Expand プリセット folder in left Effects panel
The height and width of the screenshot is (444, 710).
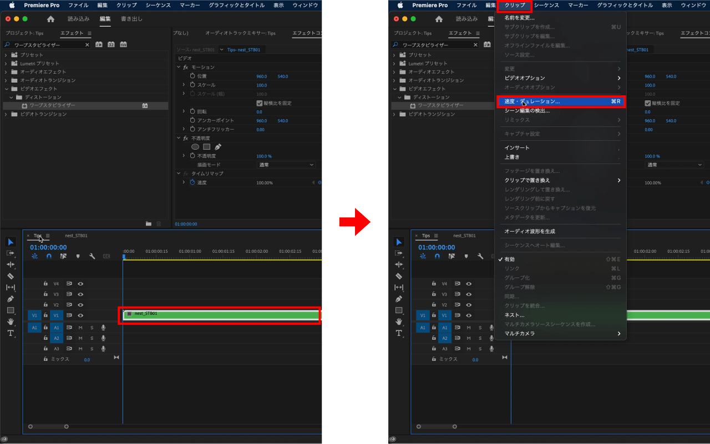click(6, 55)
